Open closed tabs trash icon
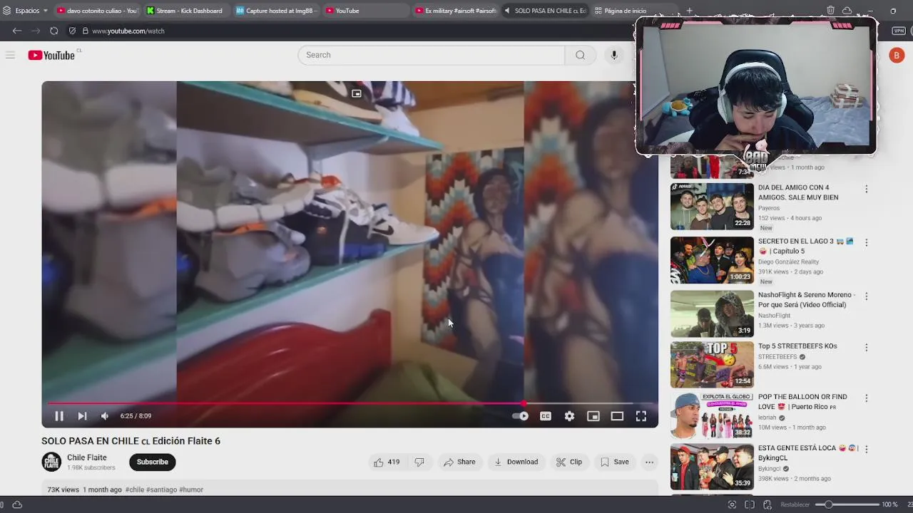 [831, 11]
